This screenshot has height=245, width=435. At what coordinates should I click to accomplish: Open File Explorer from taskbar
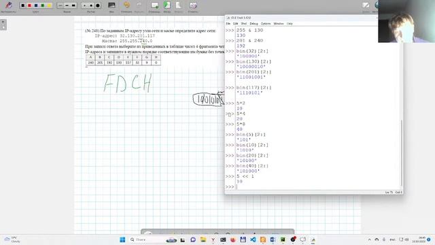click(203, 240)
